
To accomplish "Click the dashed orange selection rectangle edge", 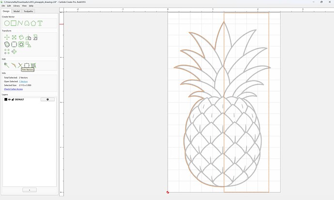I will click(x=269, y=102).
